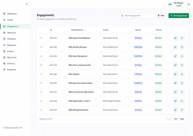The image size is (193, 136).
Task: Open the AM user avatar
Action: tap(170, 5)
